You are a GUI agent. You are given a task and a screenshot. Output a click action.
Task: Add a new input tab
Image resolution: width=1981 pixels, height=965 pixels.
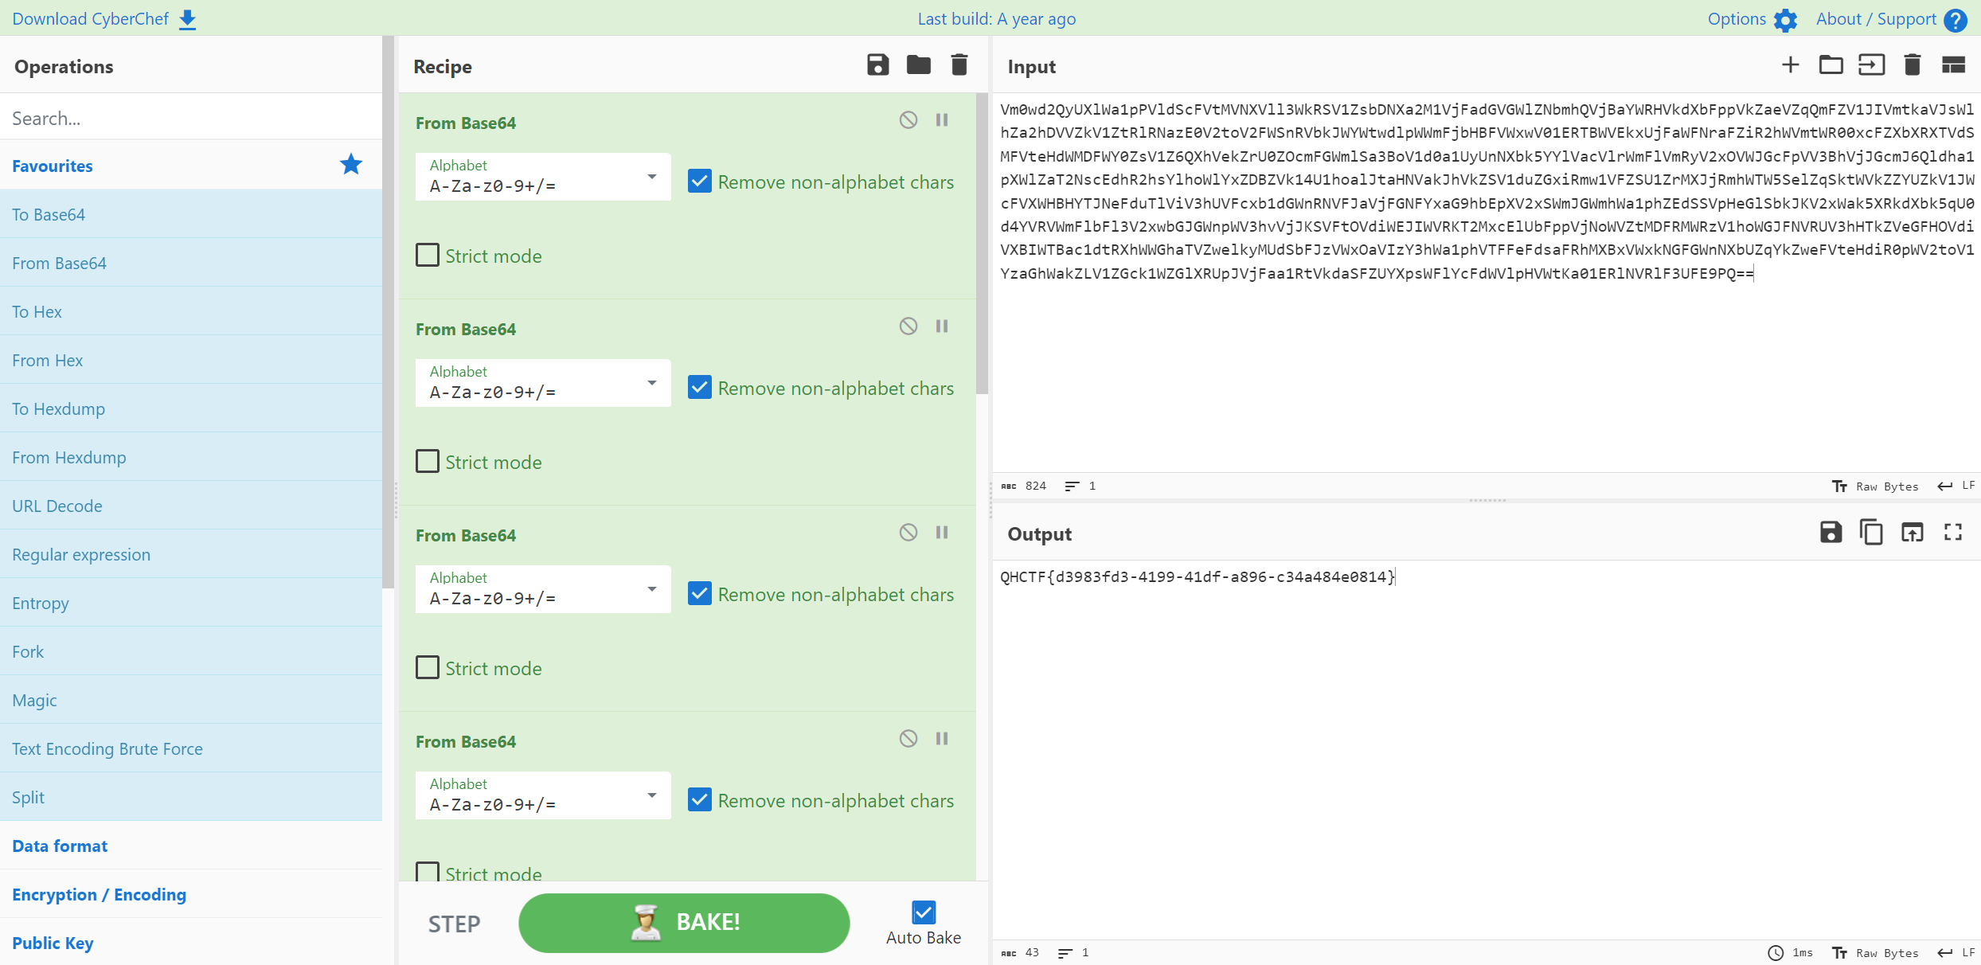1790,65
